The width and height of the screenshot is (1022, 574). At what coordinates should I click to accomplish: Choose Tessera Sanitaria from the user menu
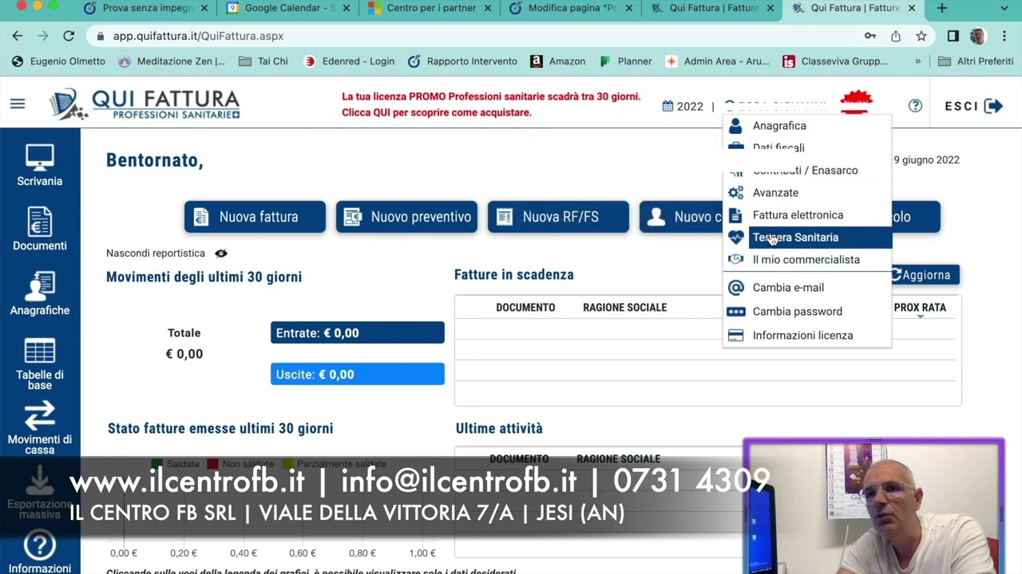pyautogui.click(x=807, y=238)
